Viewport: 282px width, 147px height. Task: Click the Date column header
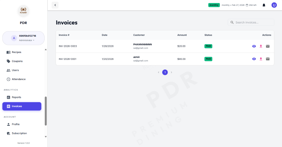104,35
